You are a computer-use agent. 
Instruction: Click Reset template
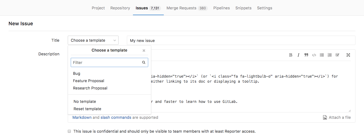[87, 109]
